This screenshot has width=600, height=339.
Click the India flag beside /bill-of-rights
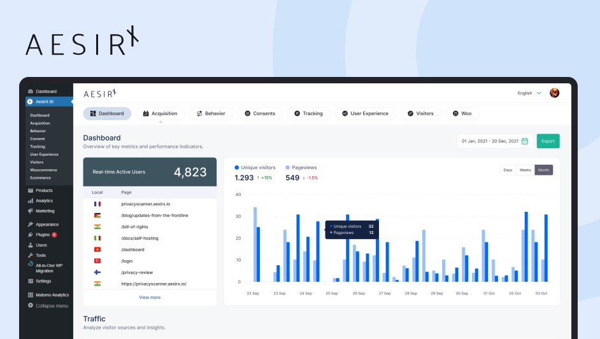pyautogui.click(x=97, y=226)
